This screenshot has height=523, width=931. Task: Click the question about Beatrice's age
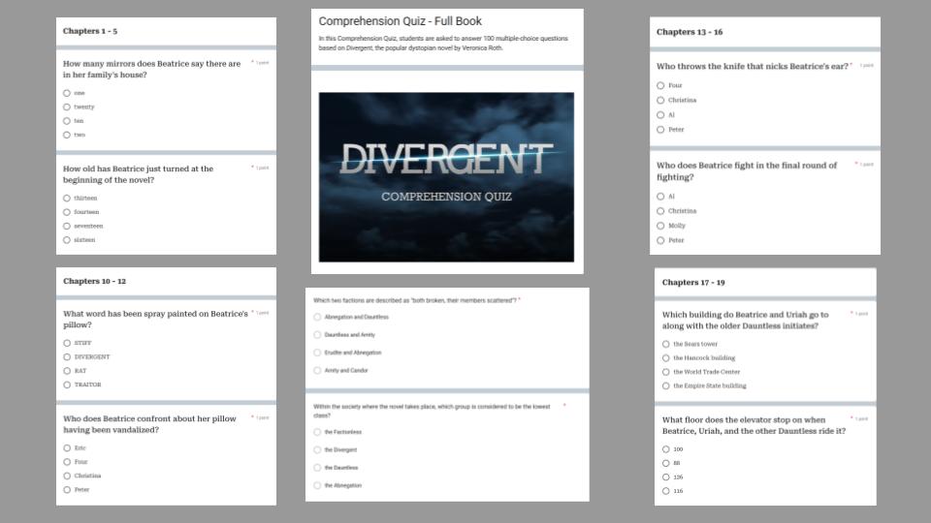(139, 174)
